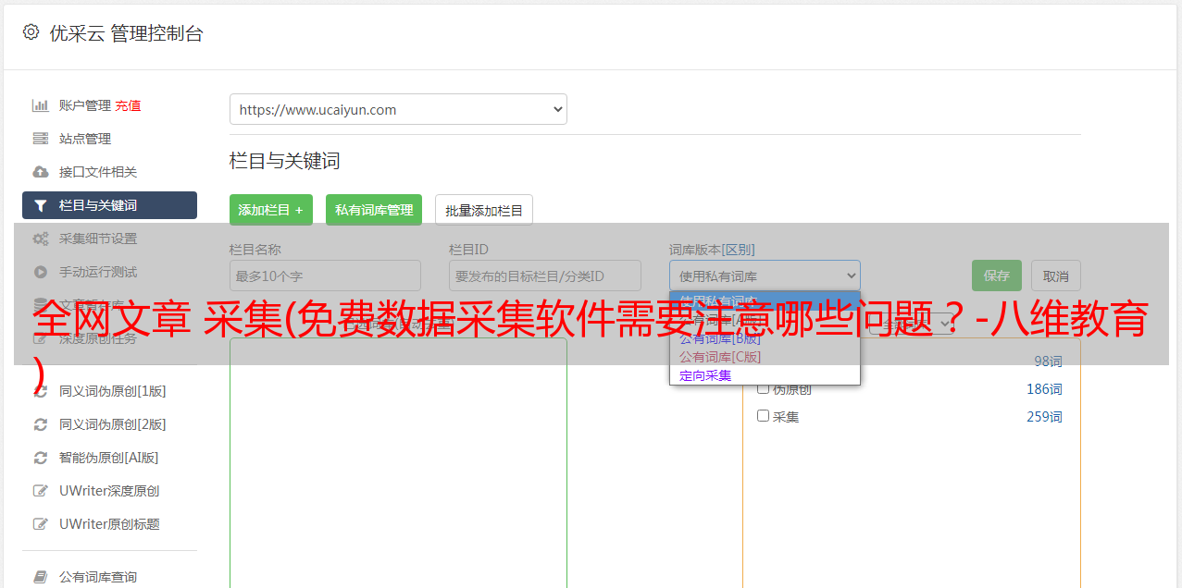Screen dimensions: 1182x588
Task: Click the cogs icon for 采集细节设置
Action: click(41, 239)
